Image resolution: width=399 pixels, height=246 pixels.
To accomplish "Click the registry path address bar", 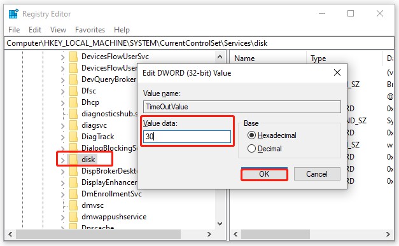I will pyautogui.click(x=199, y=43).
